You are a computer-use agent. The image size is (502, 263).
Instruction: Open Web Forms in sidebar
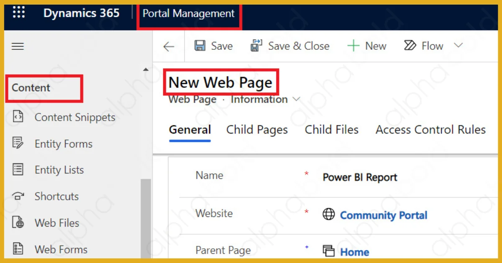click(61, 250)
